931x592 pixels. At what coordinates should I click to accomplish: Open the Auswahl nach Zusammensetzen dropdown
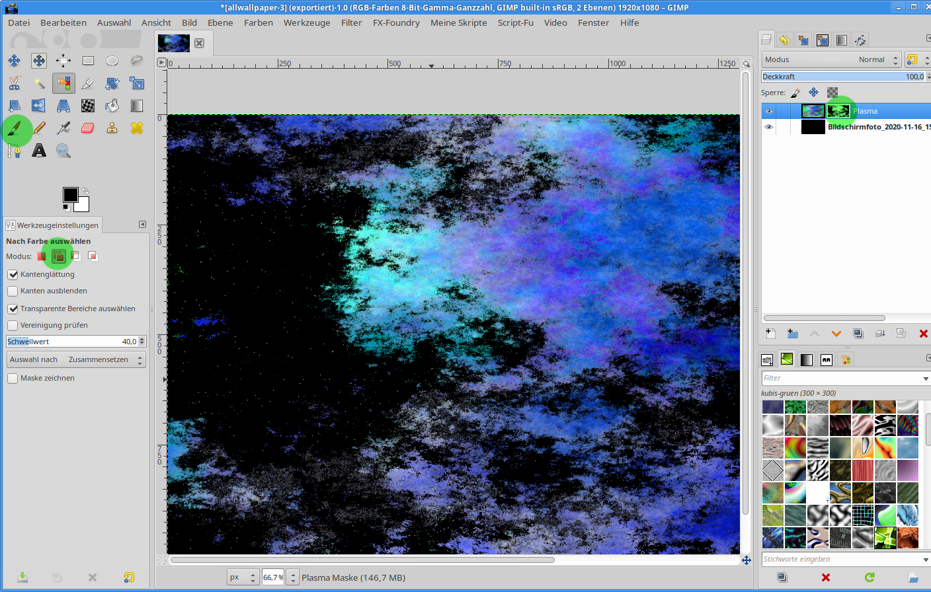(x=76, y=359)
